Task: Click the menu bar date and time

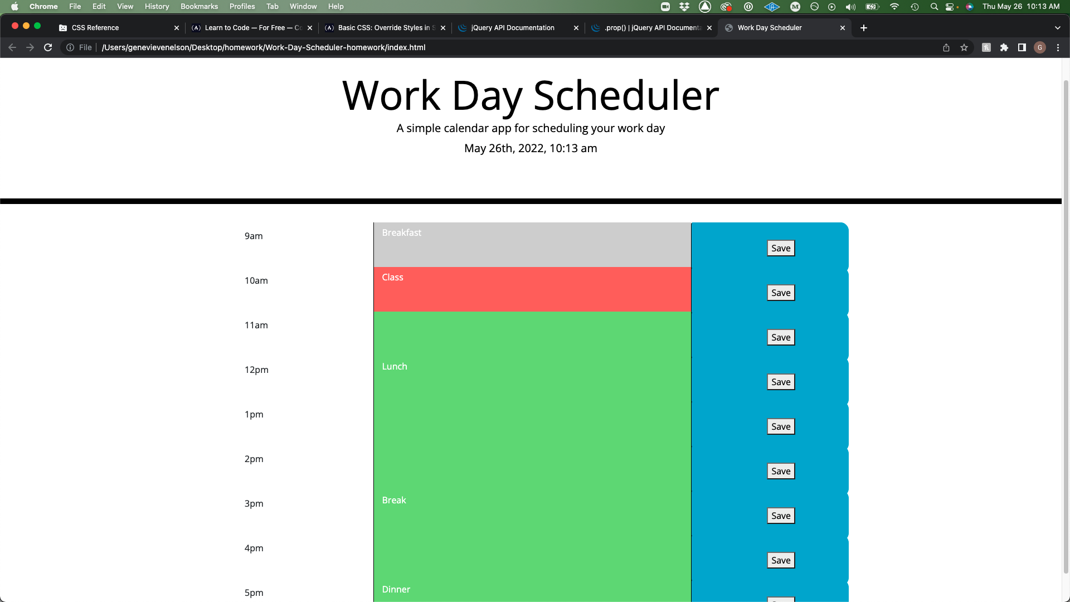Action: [1021, 7]
